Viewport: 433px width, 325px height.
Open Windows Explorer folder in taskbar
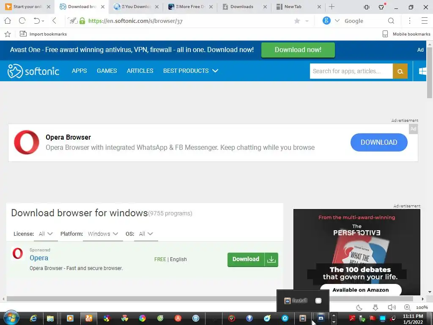point(50,318)
